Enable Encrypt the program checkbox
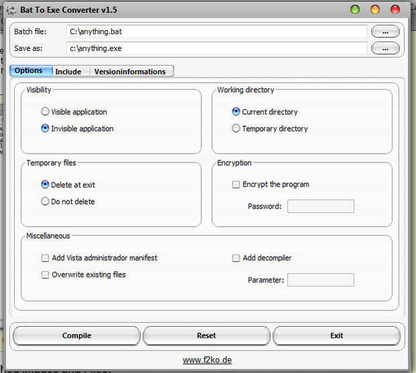 (x=236, y=184)
